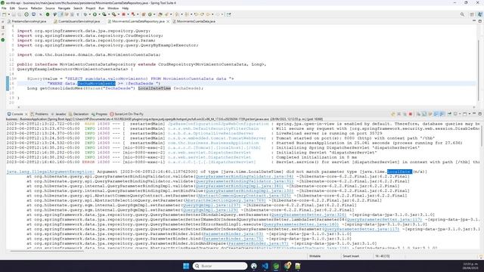Open the QueryParameterBindingValidator.java:54 stack link
The height and width of the screenshot is (272, 484).
coord(244,176)
